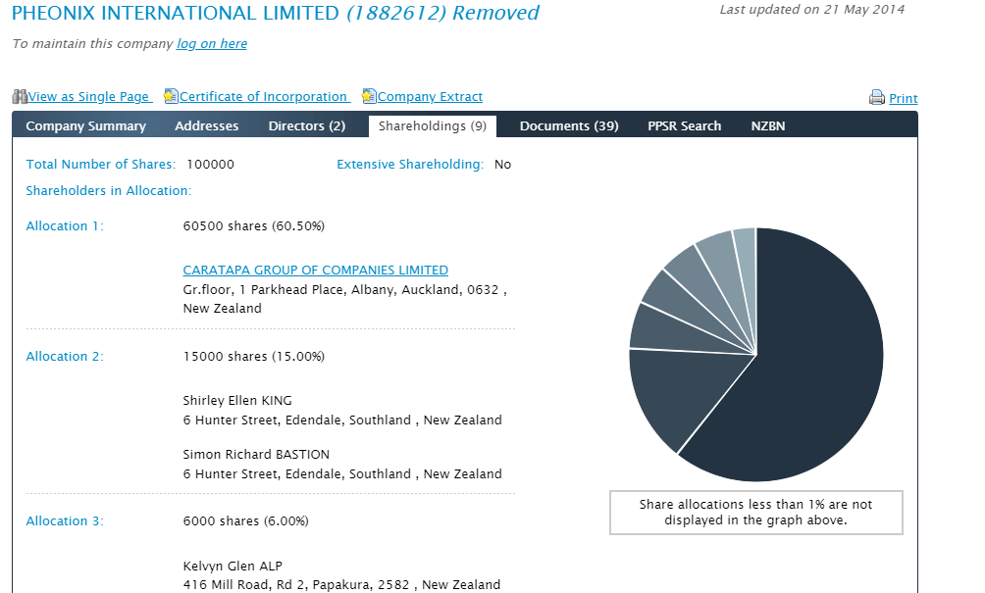Open Caratapa Group of Companies Limited link

[x=315, y=271]
